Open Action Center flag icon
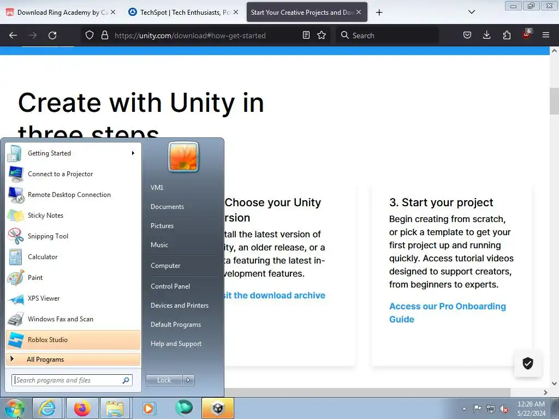559x419 pixels. [477, 409]
